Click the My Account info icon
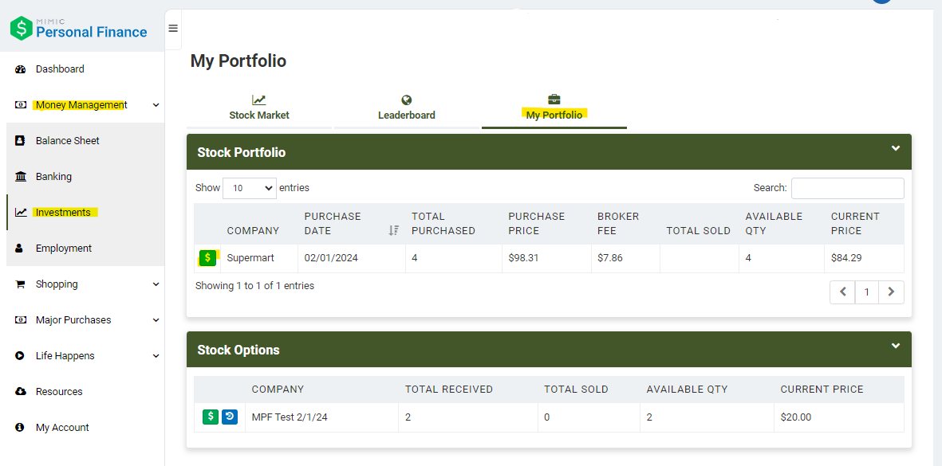The image size is (942, 466). [20, 428]
